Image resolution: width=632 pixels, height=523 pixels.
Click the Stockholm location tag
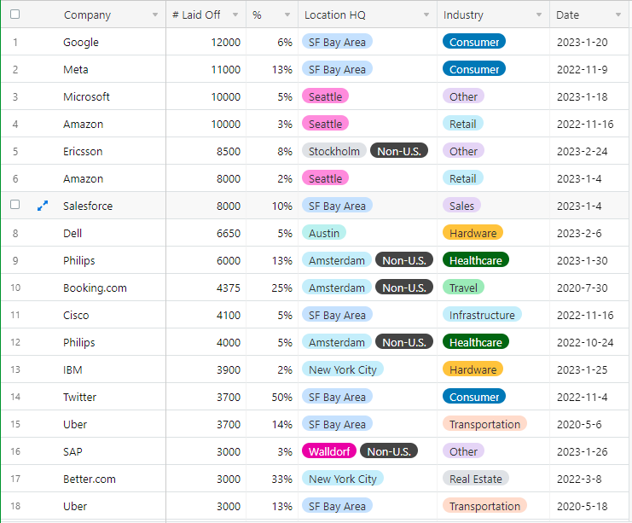click(334, 151)
